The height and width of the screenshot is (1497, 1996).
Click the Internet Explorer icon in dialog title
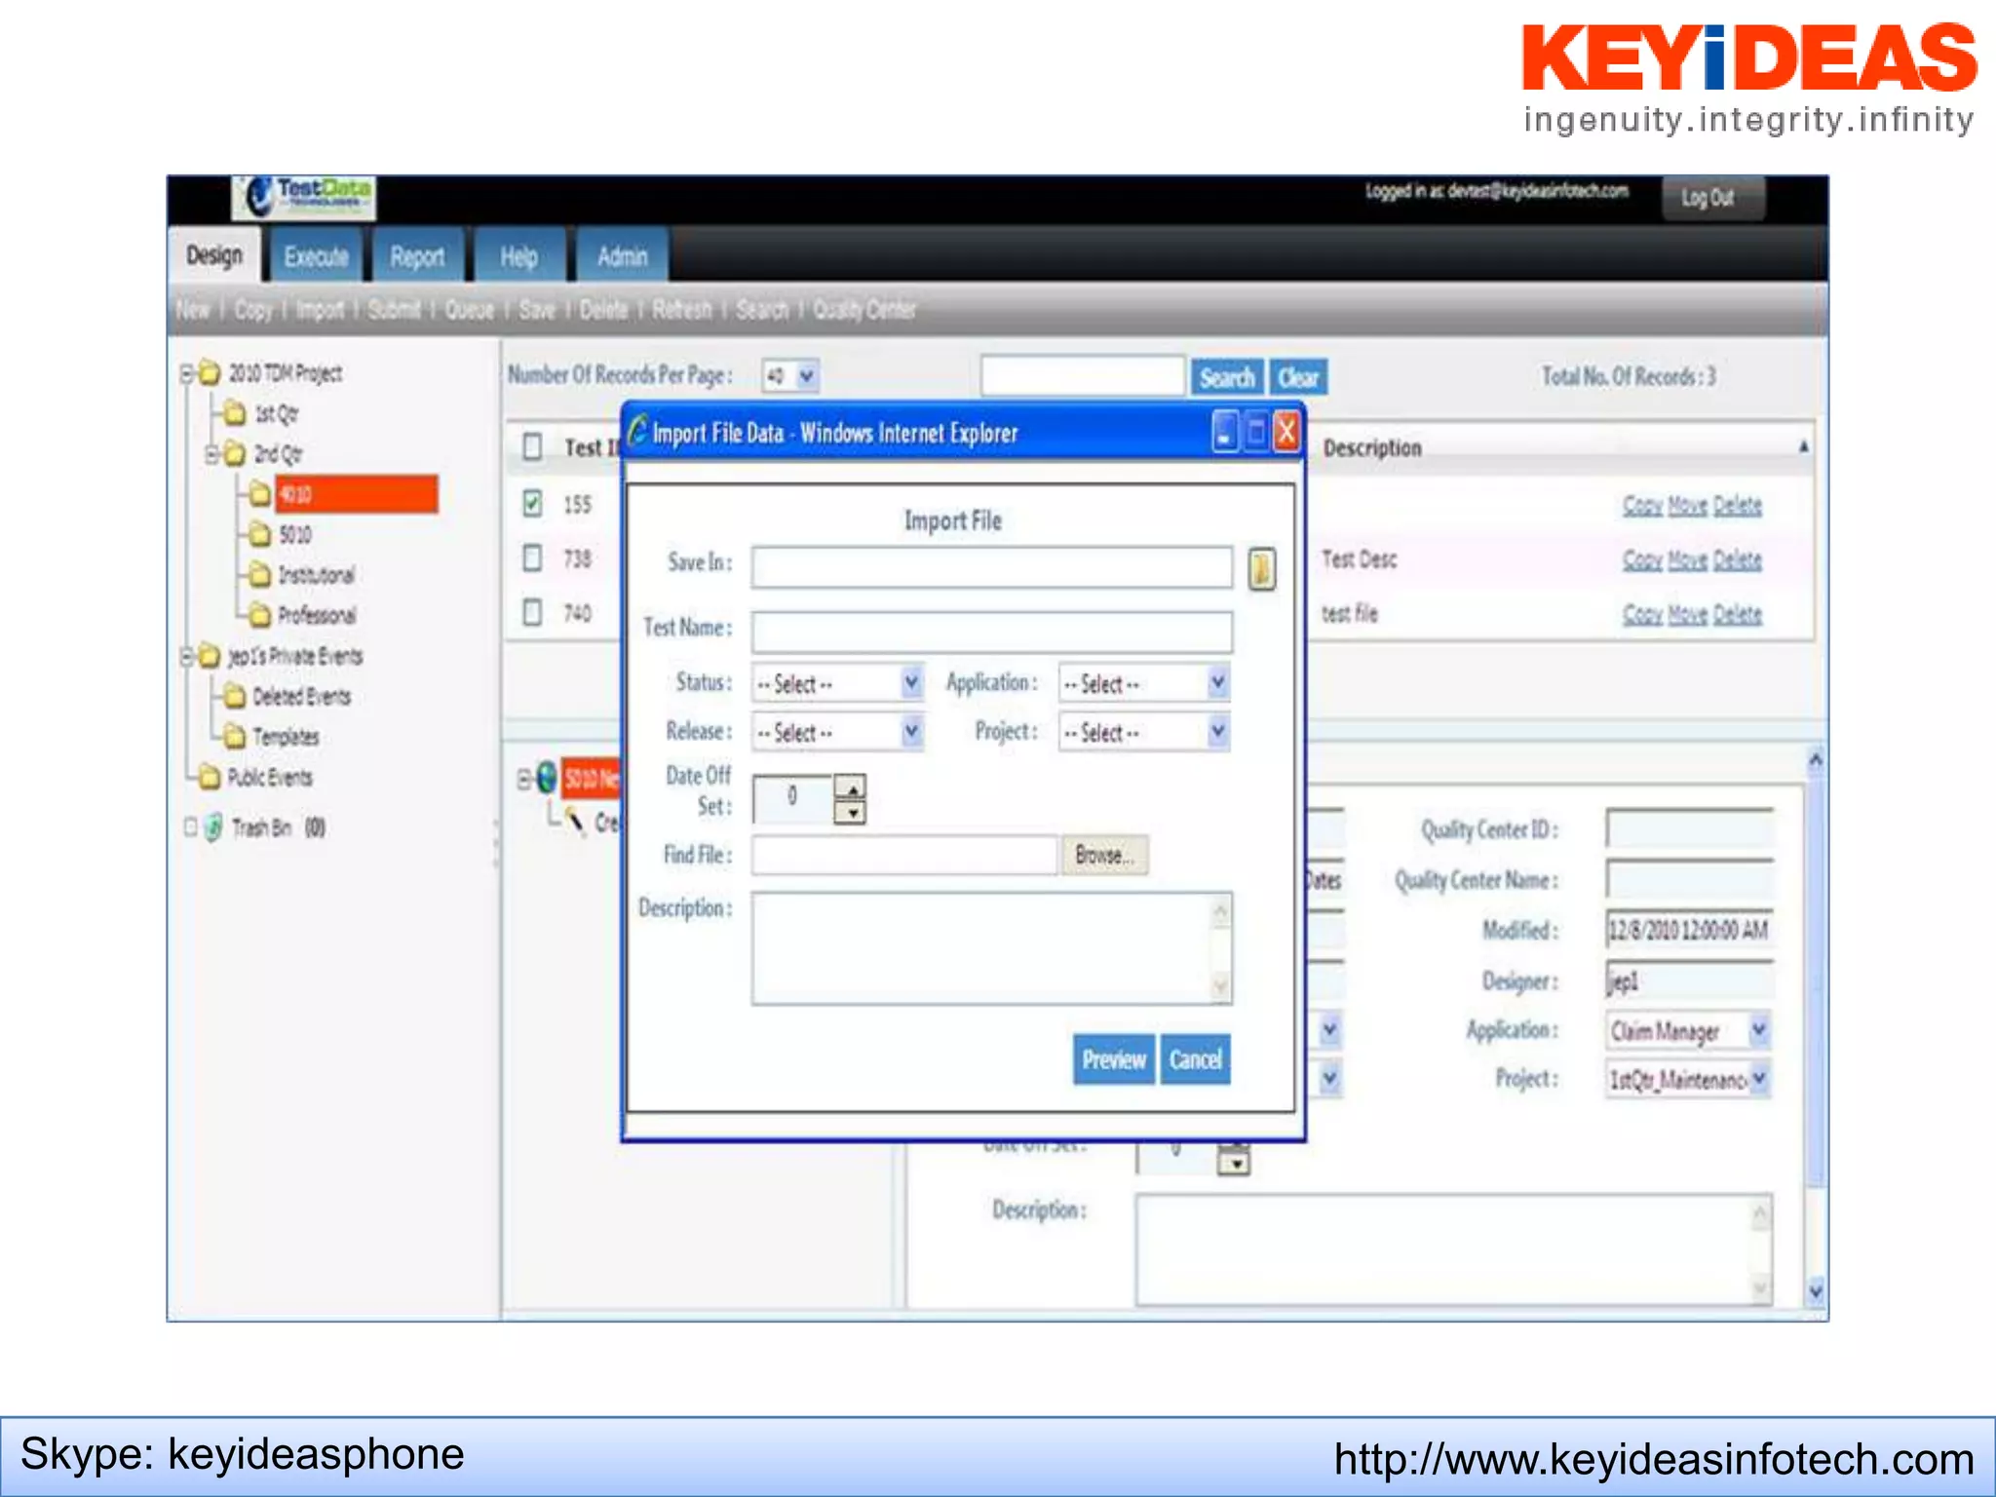pyautogui.click(x=637, y=432)
